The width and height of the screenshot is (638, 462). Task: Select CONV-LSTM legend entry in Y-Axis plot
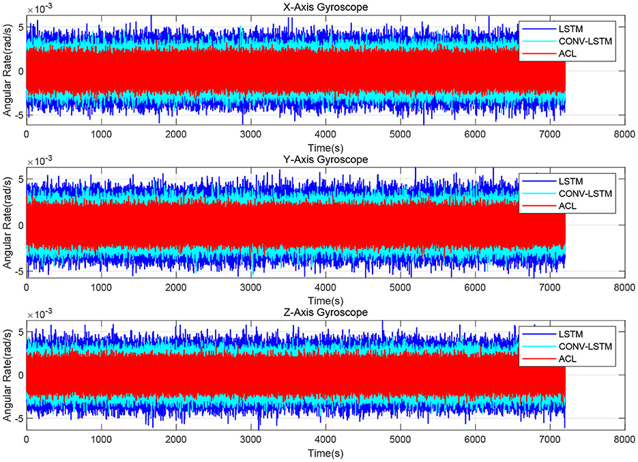point(567,193)
